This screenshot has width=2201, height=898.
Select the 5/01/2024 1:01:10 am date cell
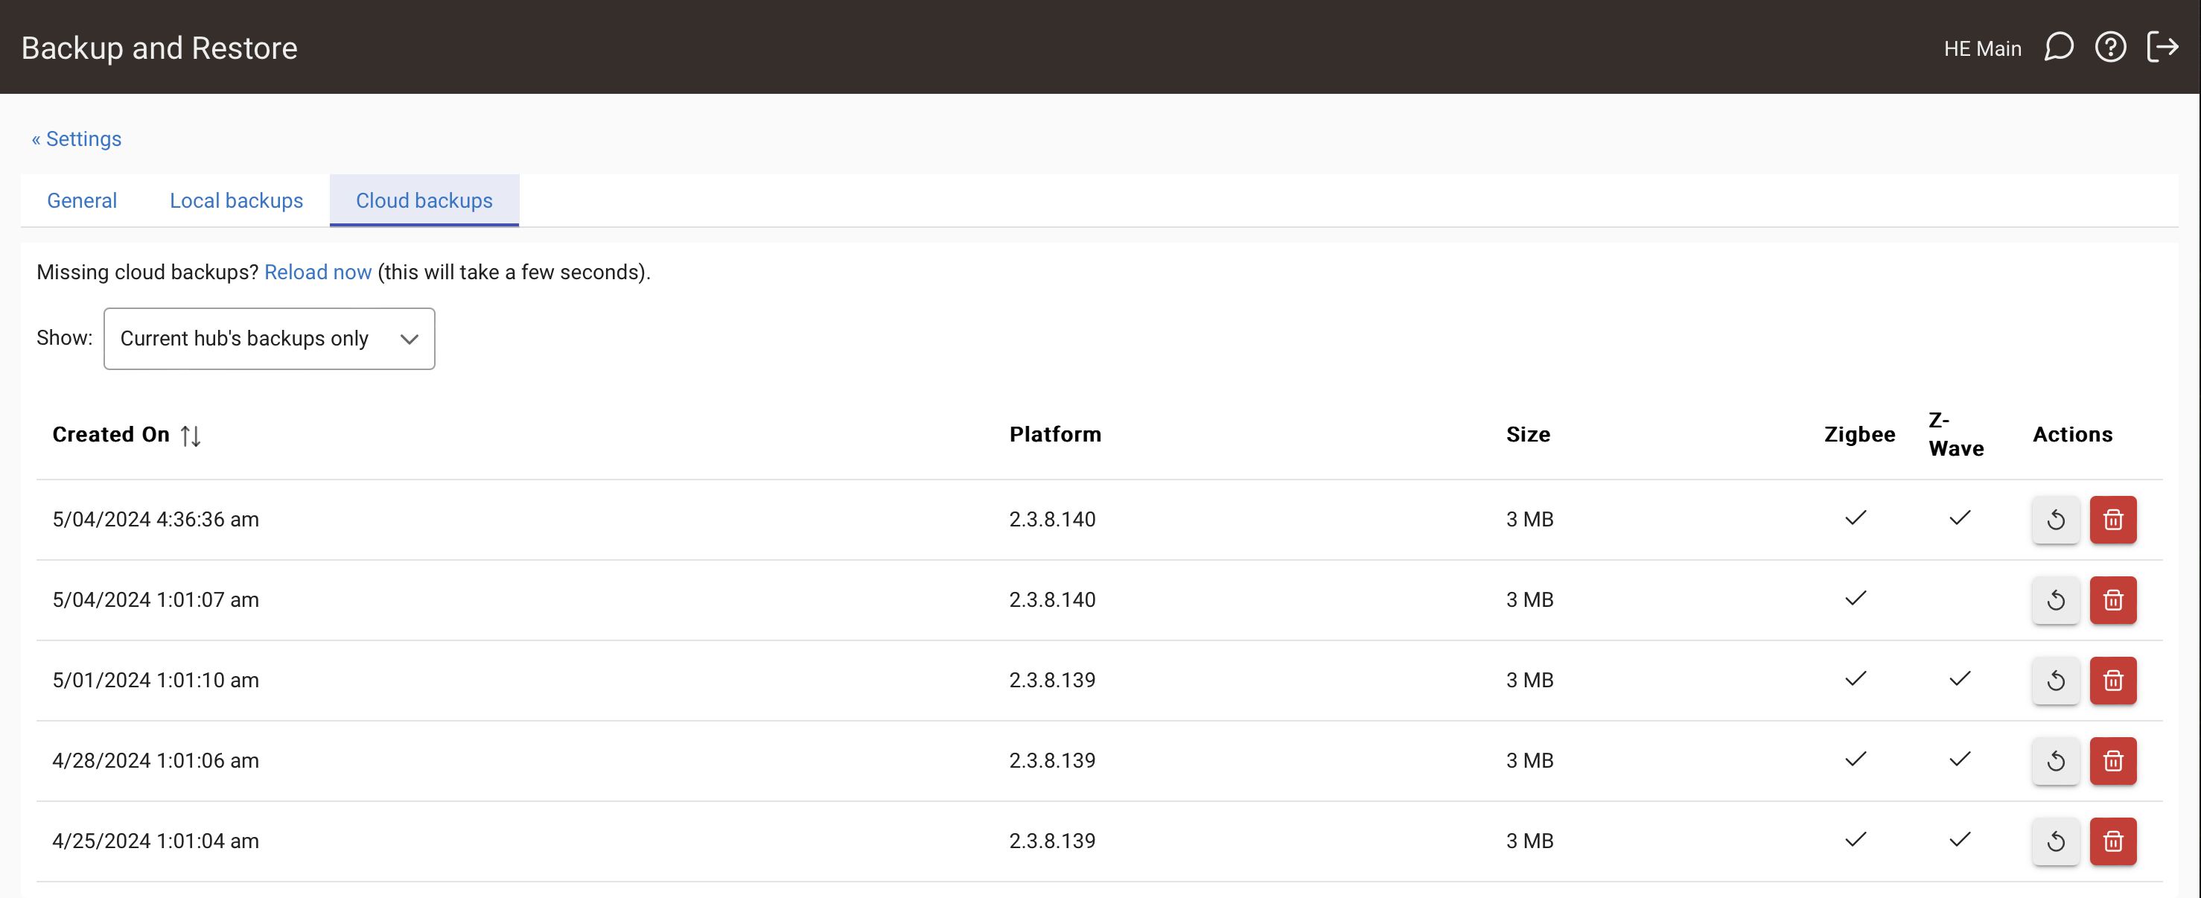[x=156, y=680]
